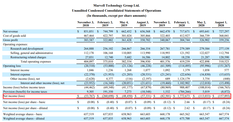Viewport: 233px width, 122px height.
Task: Click Restructuring related charges label
Action: click(28, 57)
